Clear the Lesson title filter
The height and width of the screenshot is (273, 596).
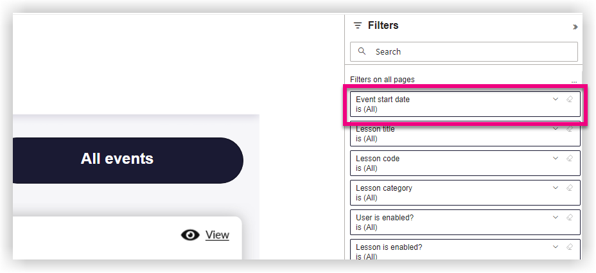click(x=570, y=129)
